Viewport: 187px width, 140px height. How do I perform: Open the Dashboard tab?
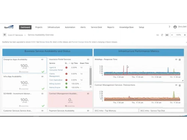point(25,27)
